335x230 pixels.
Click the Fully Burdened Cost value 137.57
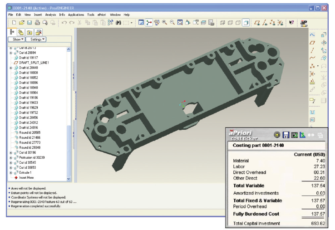[x=318, y=214]
